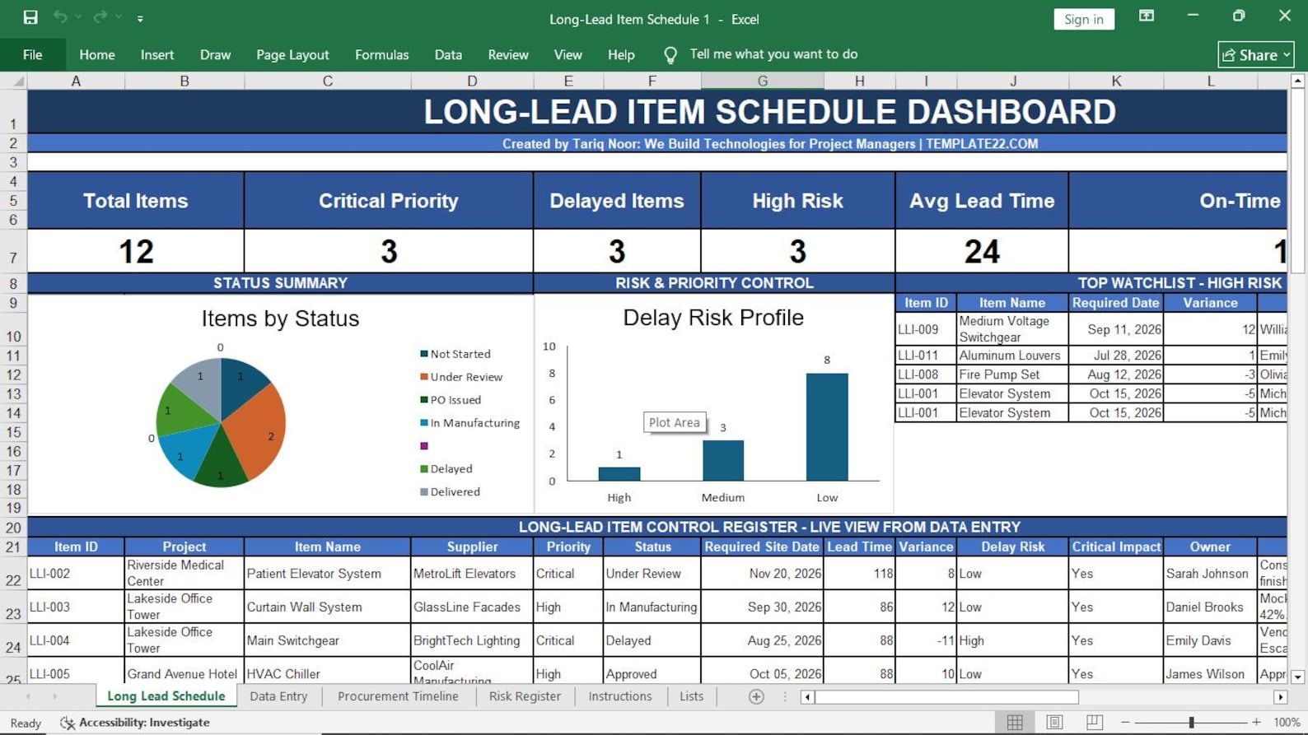This screenshot has height=735, width=1308.
Task: Click the zoom out minus button
Action: [x=1125, y=722]
